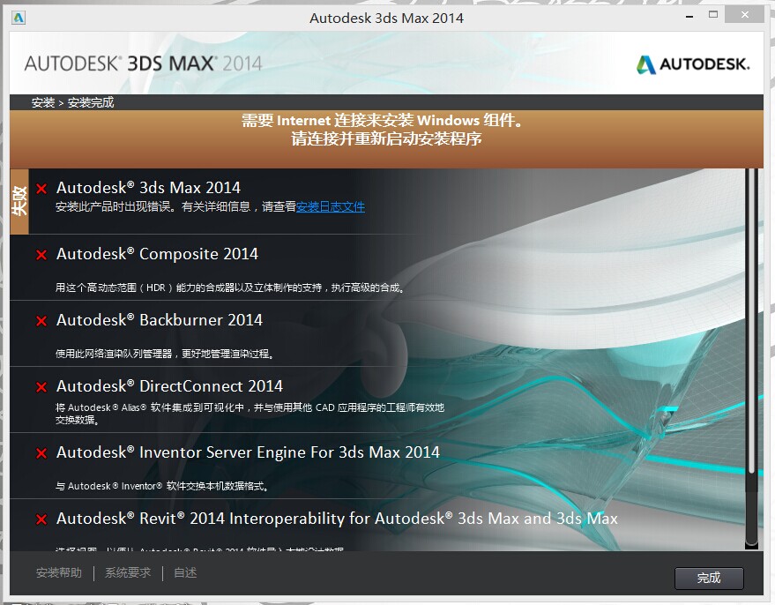Image resolution: width=775 pixels, height=605 pixels.
Task: Click the DirectConnect Alias description text
Action: pos(250,414)
